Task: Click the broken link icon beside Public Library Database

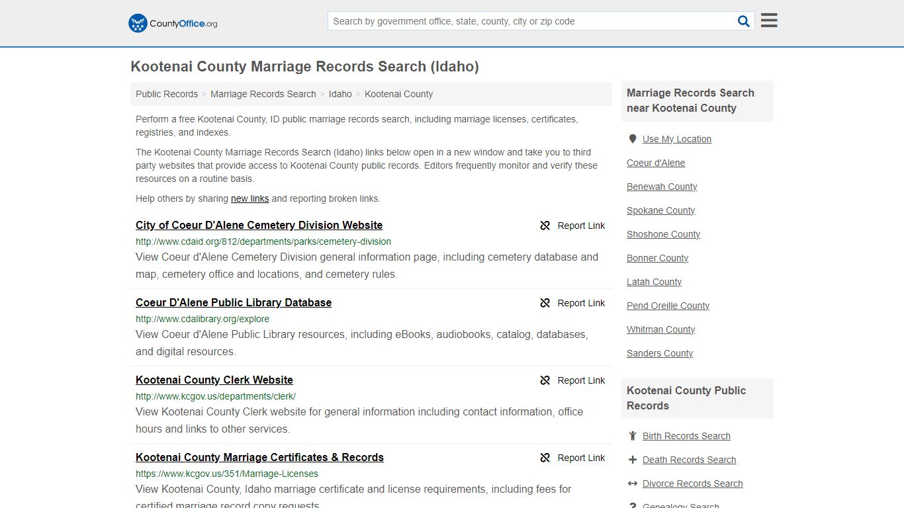Action: (545, 303)
